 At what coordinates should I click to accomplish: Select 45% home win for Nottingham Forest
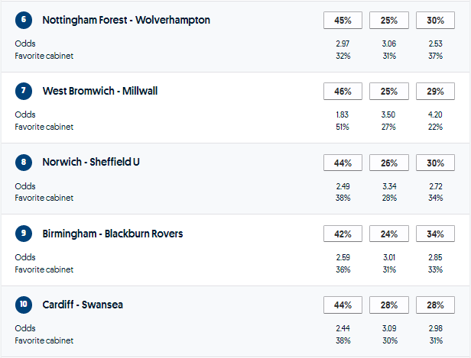pyautogui.click(x=343, y=20)
